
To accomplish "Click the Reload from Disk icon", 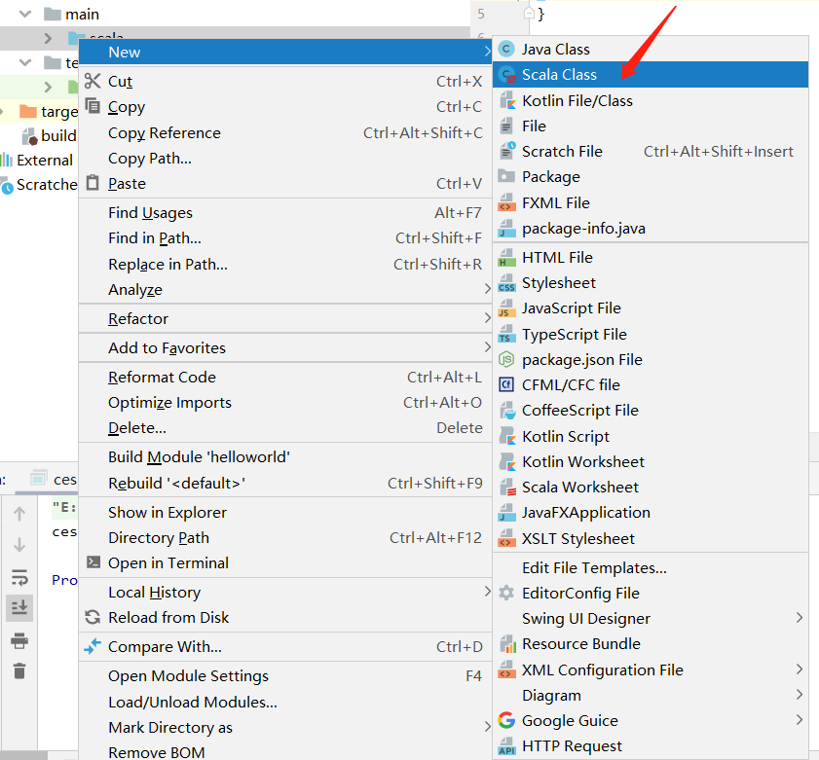I will [x=93, y=617].
